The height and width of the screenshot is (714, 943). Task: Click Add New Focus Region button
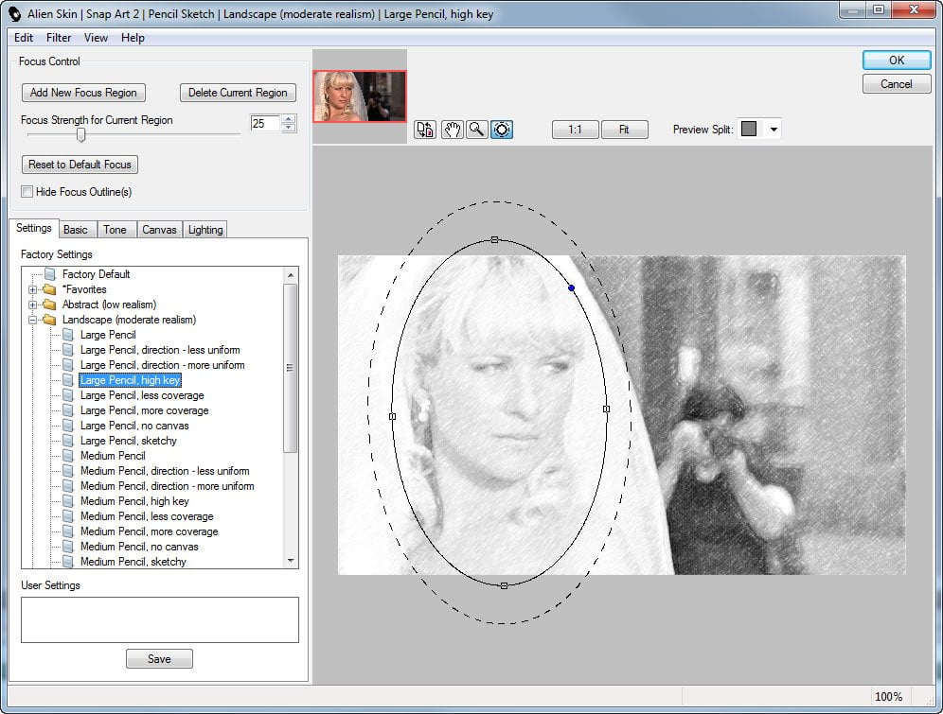(83, 93)
